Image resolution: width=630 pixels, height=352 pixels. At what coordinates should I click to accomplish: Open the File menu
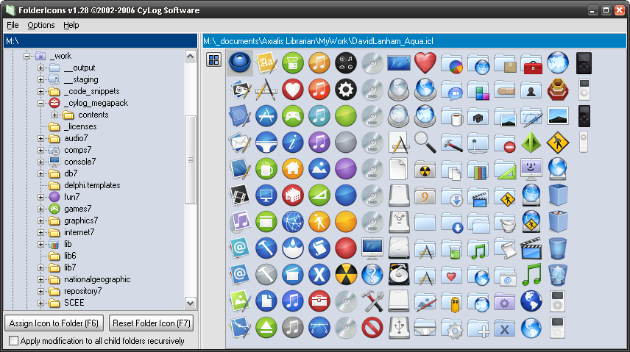click(x=13, y=25)
